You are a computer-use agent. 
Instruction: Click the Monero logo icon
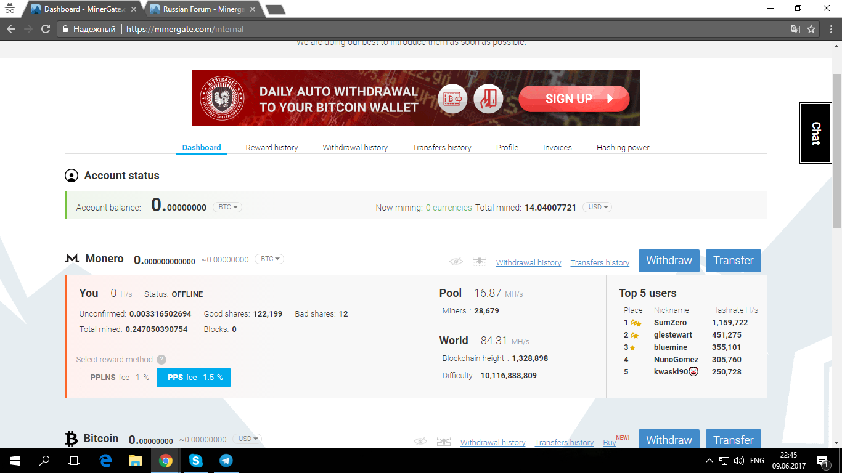(72, 259)
